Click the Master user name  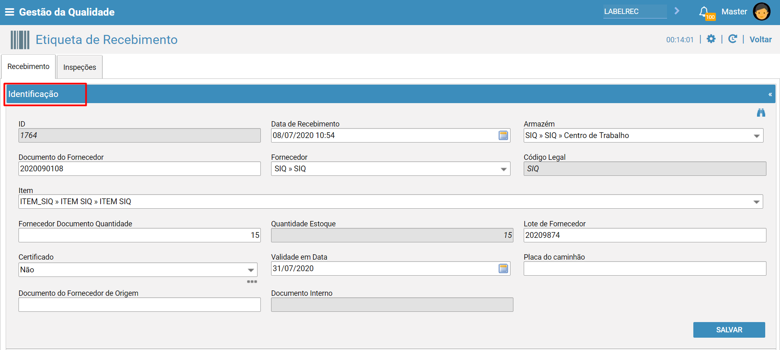coord(734,12)
